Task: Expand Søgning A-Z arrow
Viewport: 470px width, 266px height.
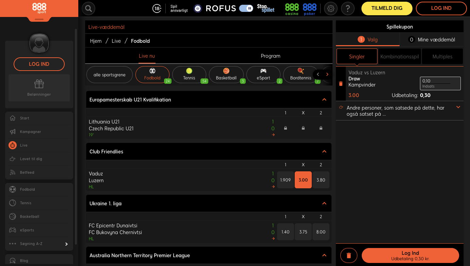Action: (x=66, y=244)
